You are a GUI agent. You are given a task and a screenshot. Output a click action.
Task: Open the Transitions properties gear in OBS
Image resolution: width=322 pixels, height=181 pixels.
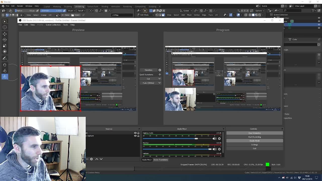tap(159, 70)
